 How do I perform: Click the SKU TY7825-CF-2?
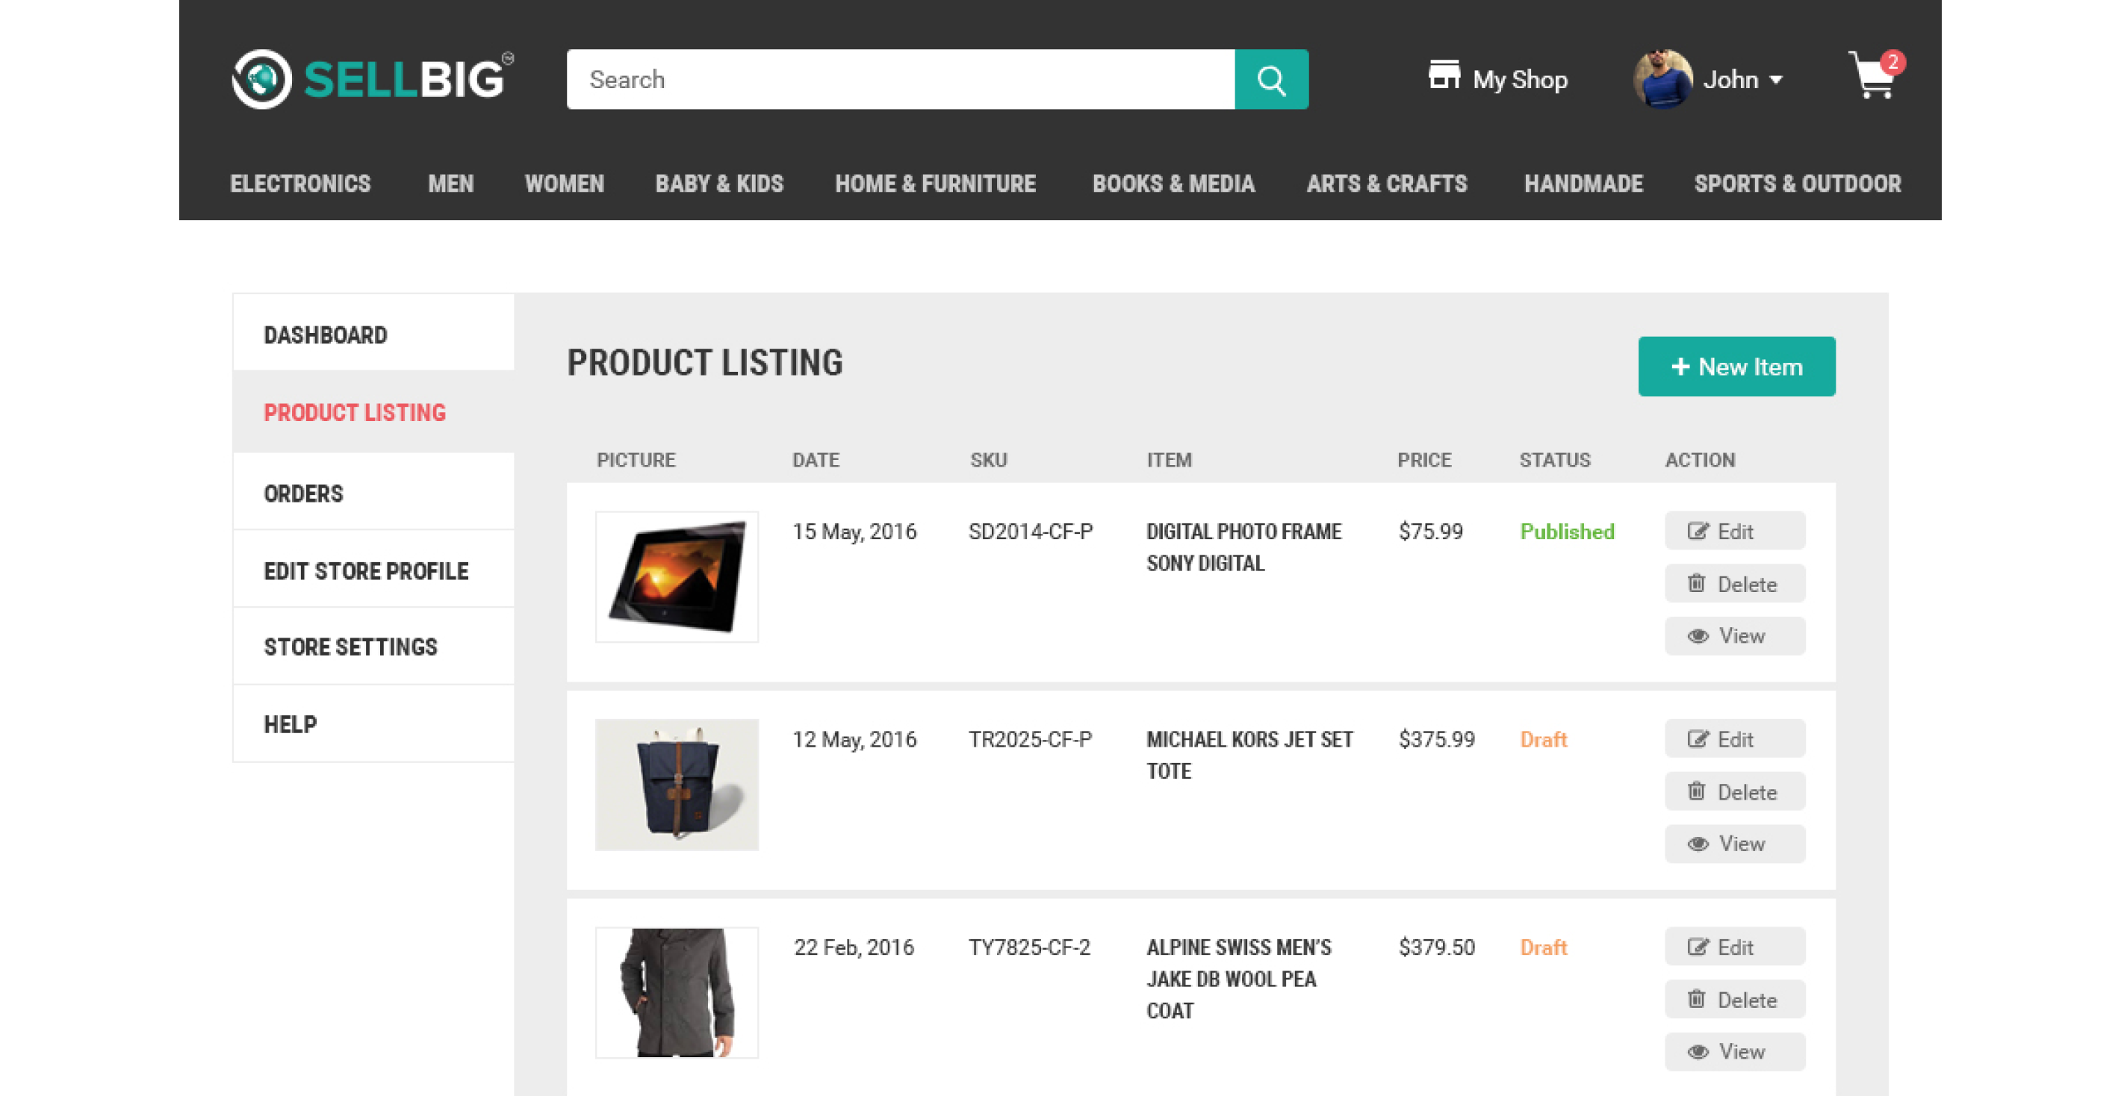[1029, 948]
